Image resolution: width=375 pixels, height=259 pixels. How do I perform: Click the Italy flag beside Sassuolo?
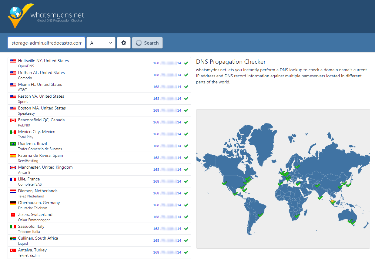13,227
